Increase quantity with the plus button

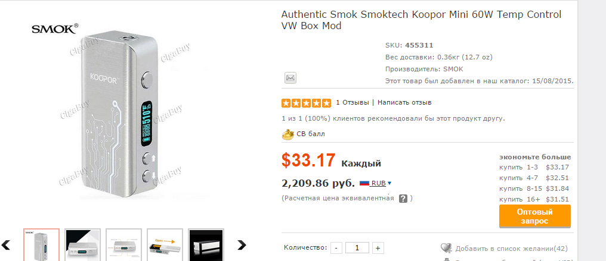378,248
